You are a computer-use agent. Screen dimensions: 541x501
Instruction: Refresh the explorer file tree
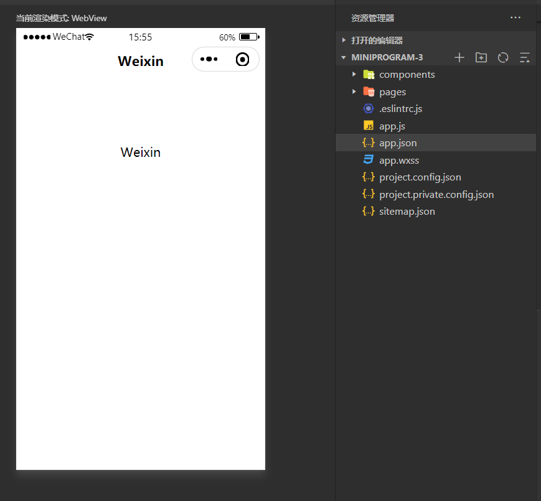pyautogui.click(x=503, y=58)
